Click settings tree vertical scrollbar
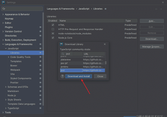Image resolution: width=167 pixels, height=117 pixels. (43, 59)
